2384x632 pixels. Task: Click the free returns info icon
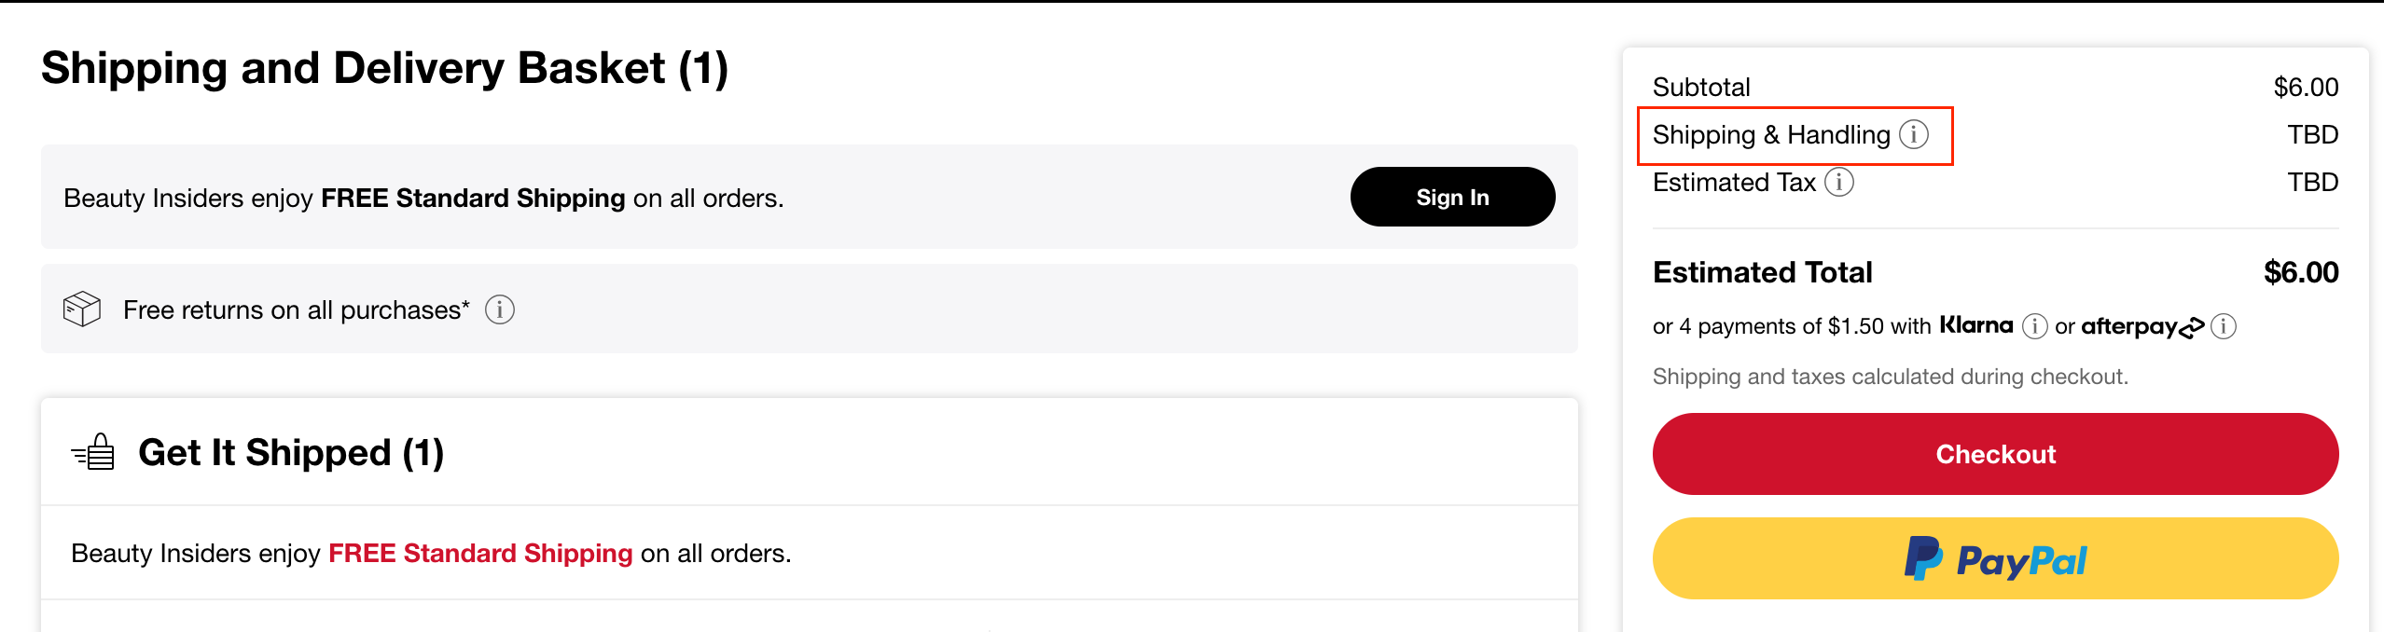[500, 309]
